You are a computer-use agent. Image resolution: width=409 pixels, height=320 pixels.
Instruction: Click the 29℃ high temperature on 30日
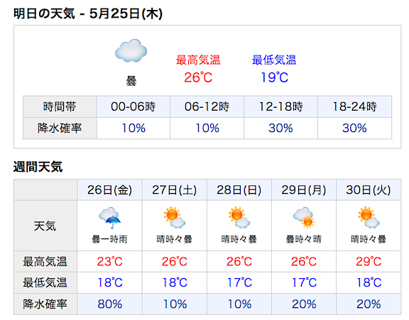369,261
